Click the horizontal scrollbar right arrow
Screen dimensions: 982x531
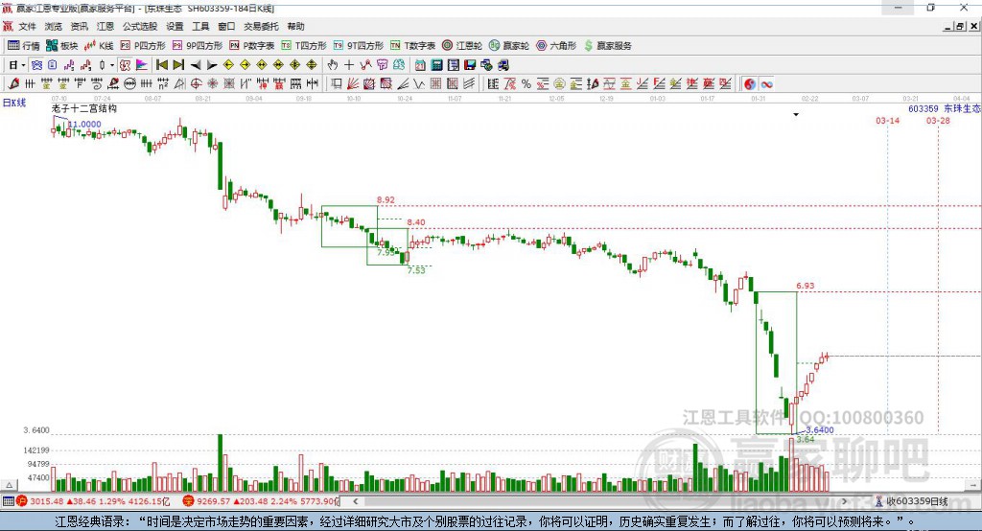844,501
